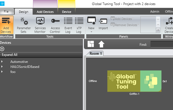
Task: Expand the foo tree node
Action: [2, 72]
